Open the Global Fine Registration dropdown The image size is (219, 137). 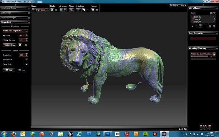click(x=15, y=31)
